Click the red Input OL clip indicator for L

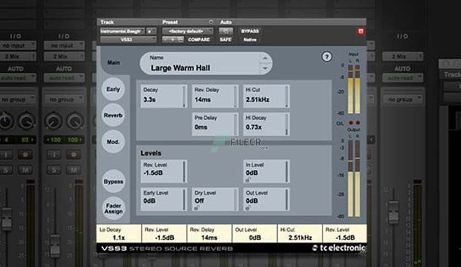351,122
